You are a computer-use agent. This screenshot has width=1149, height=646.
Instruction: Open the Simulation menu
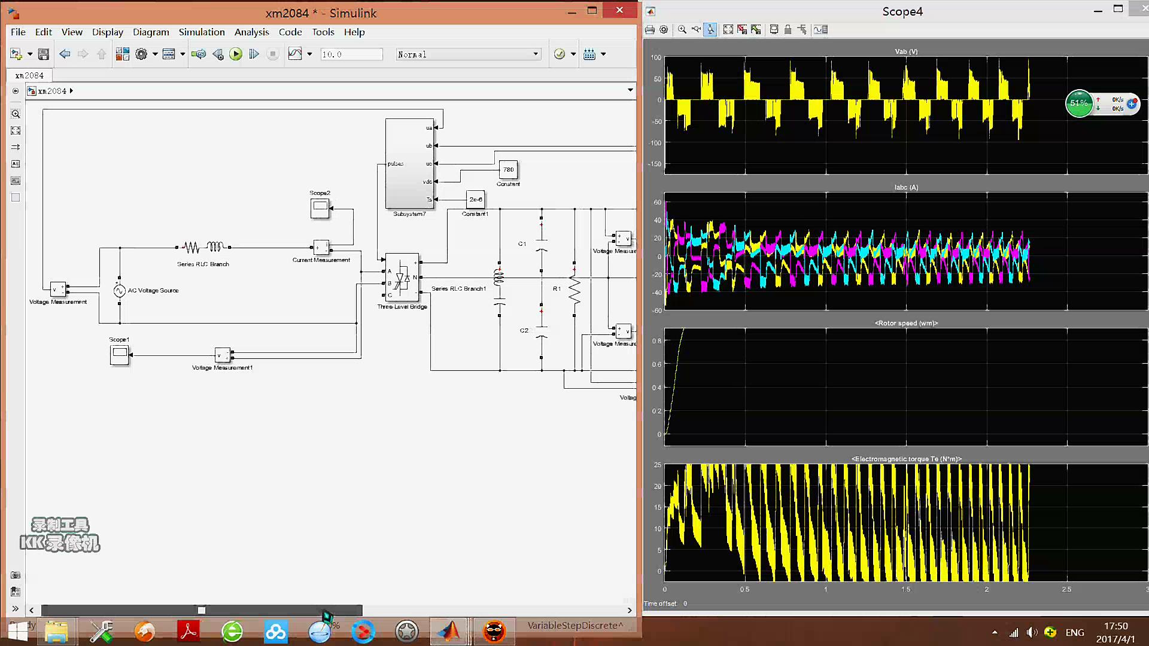pyautogui.click(x=202, y=32)
